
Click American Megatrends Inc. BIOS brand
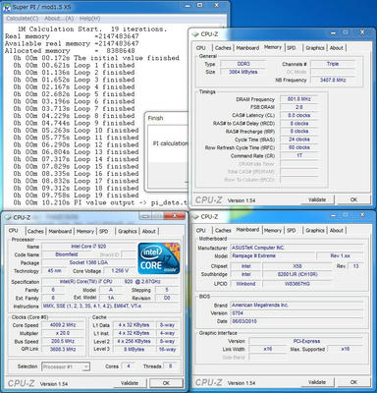pyautogui.click(x=296, y=305)
